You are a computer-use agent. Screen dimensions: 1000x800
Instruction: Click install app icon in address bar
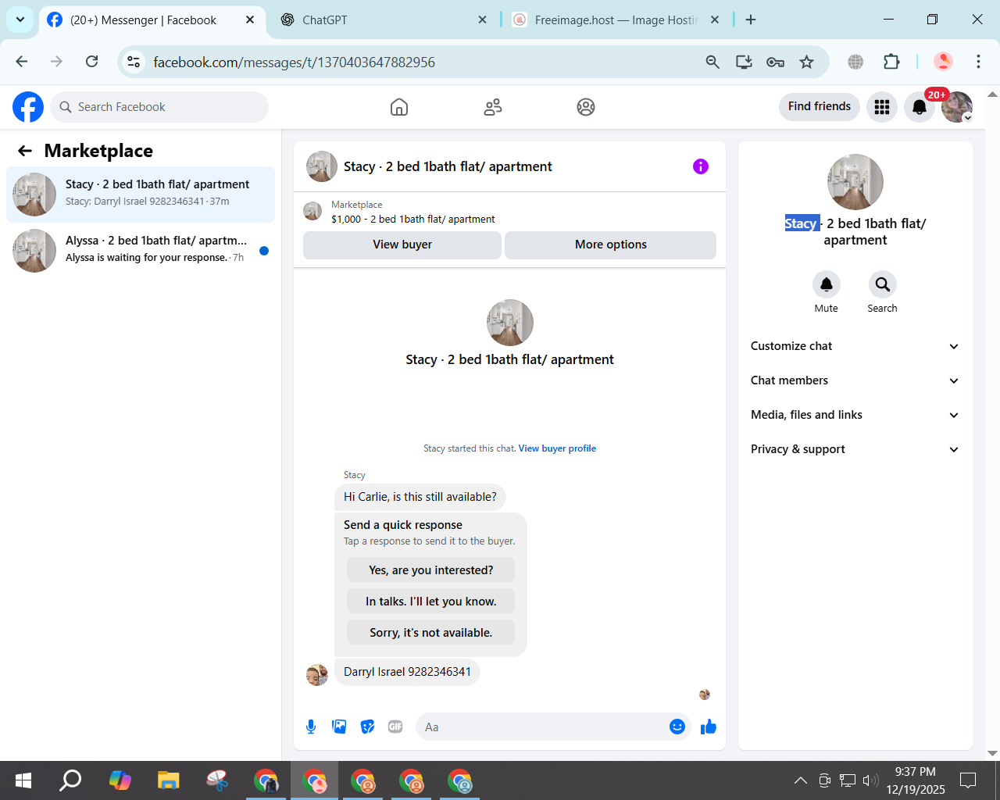coord(744,62)
